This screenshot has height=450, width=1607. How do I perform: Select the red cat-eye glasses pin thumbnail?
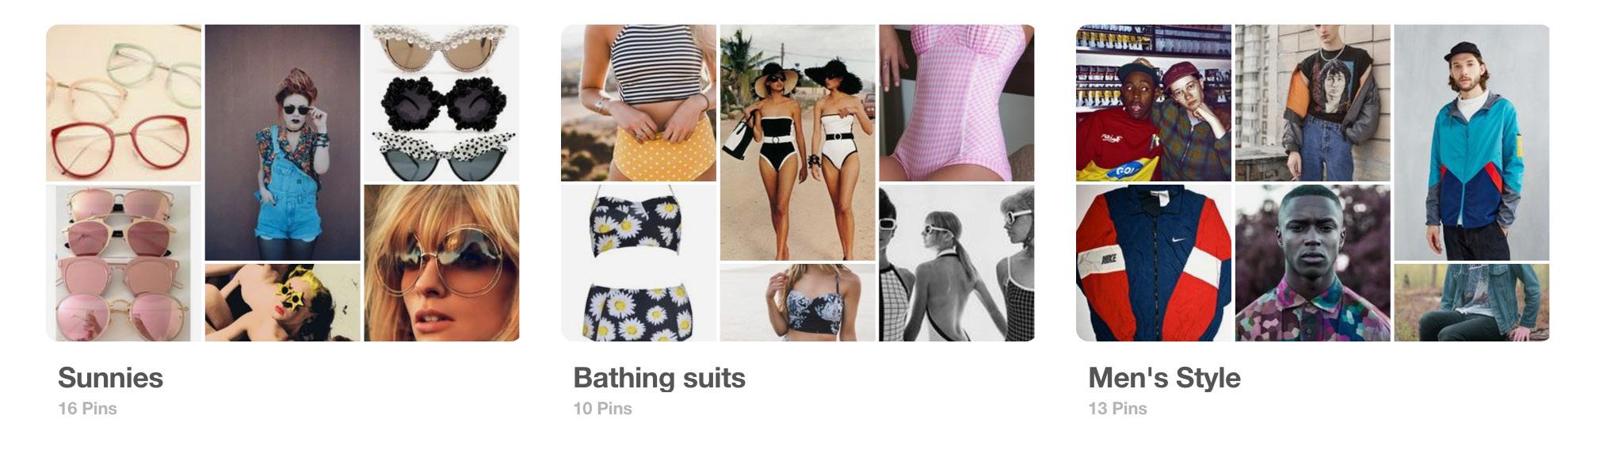(x=124, y=103)
